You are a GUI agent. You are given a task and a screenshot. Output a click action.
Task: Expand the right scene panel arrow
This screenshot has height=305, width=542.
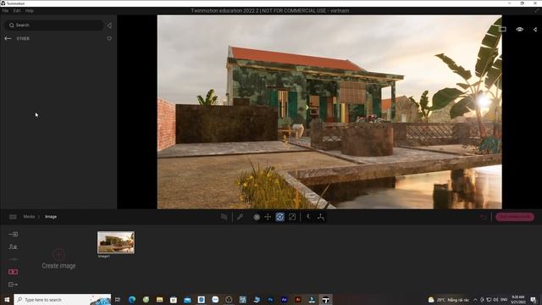(x=535, y=30)
